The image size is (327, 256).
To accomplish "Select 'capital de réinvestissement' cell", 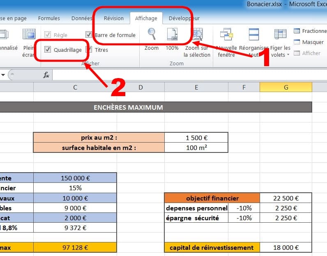I will tap(212, 247).
